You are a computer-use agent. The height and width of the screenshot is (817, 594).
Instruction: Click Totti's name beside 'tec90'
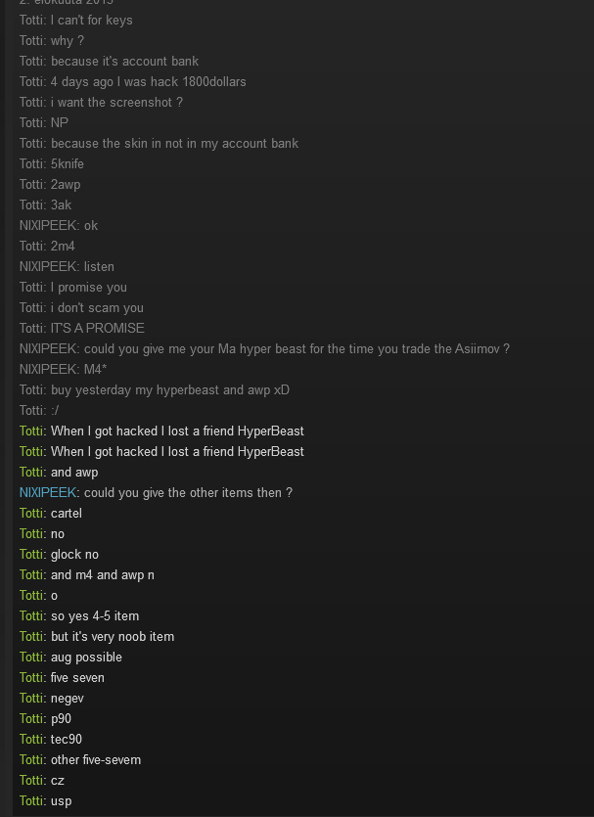(x=31, y=740)
